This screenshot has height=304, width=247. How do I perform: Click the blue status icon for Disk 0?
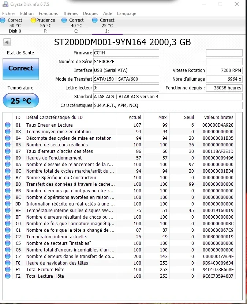[3, 20]
